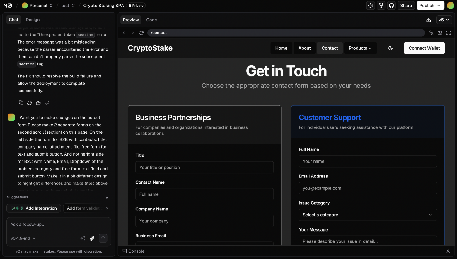Image resolution: width=457 pixels, height=259 pixels.
Task: Open the v5 version dropdown
Action: coord(444,20)
